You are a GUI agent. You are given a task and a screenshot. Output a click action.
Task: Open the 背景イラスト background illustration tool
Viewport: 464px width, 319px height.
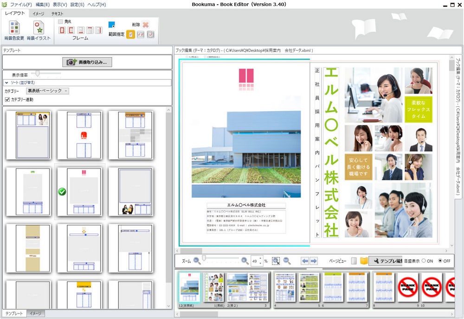click(37, 31)
